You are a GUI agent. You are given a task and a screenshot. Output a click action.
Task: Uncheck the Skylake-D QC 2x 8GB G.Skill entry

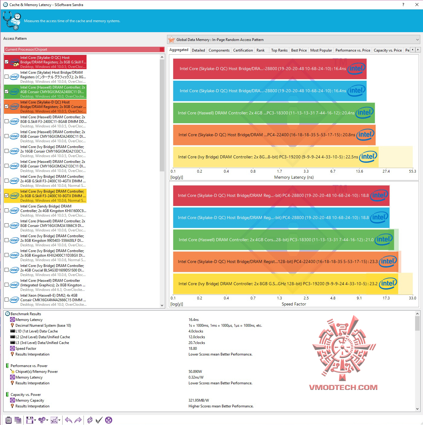(7, 62)
